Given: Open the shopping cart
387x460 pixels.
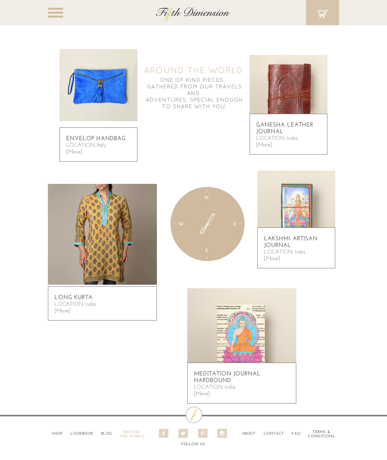Looking at the screenshot, I should click(x=322, y=12).
